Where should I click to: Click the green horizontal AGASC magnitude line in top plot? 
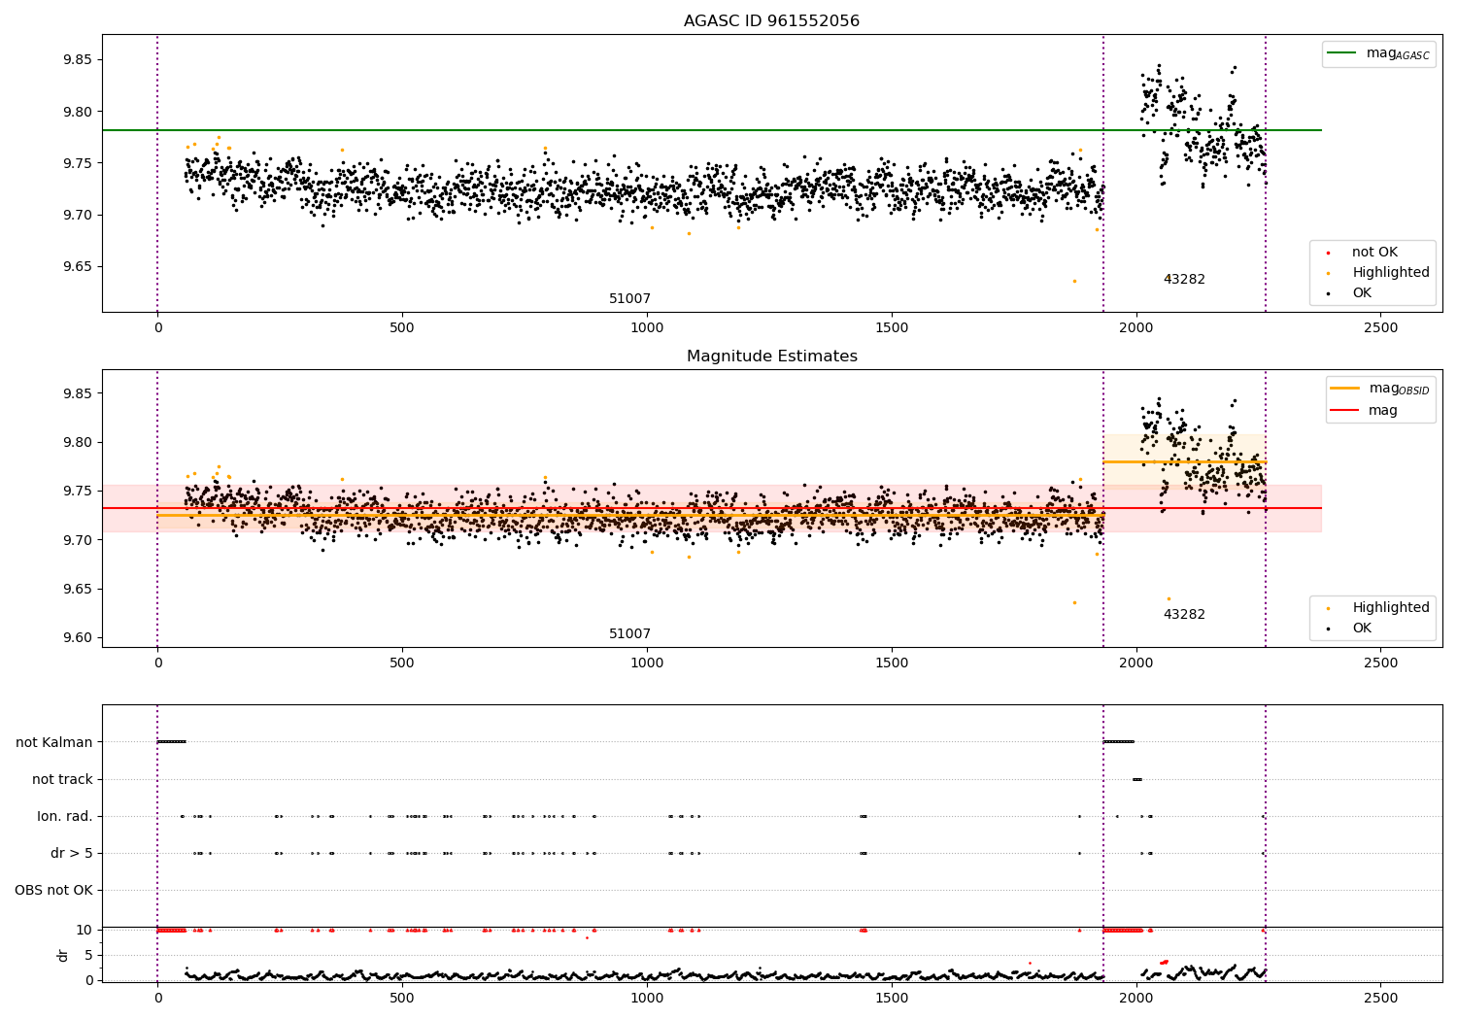[712, 130]
